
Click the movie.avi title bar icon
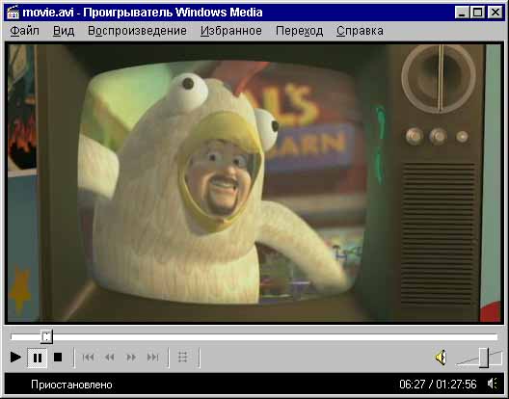[x=13, y=13]
